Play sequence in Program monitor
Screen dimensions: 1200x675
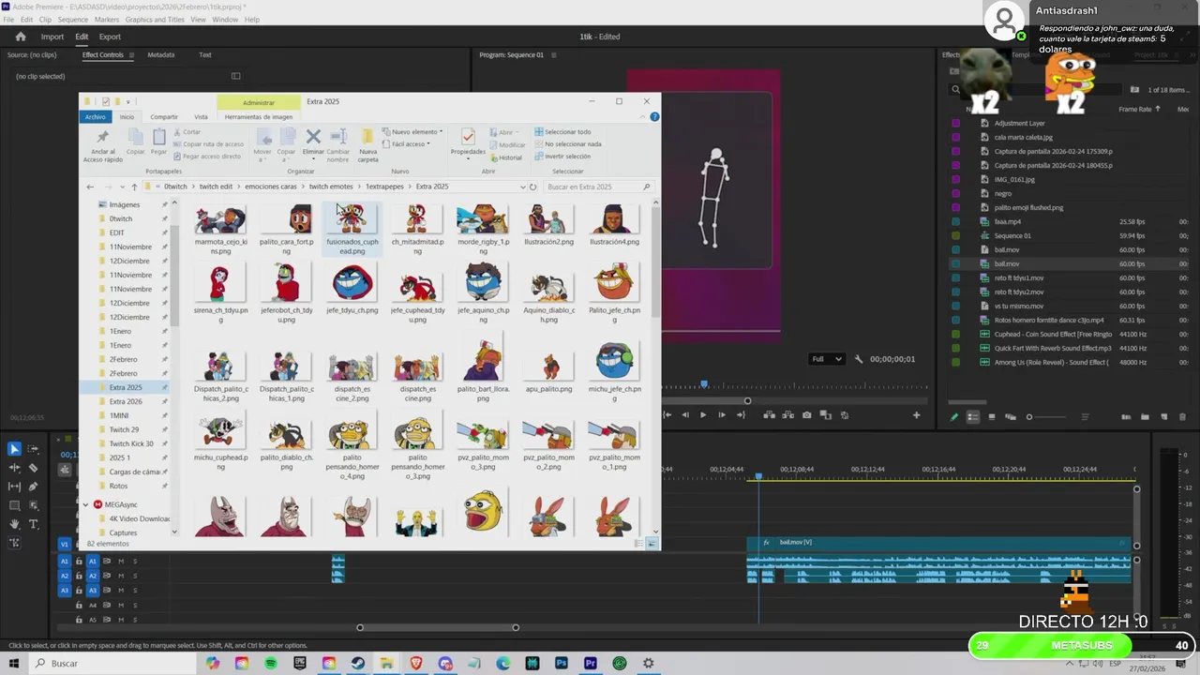click(703, 414)
